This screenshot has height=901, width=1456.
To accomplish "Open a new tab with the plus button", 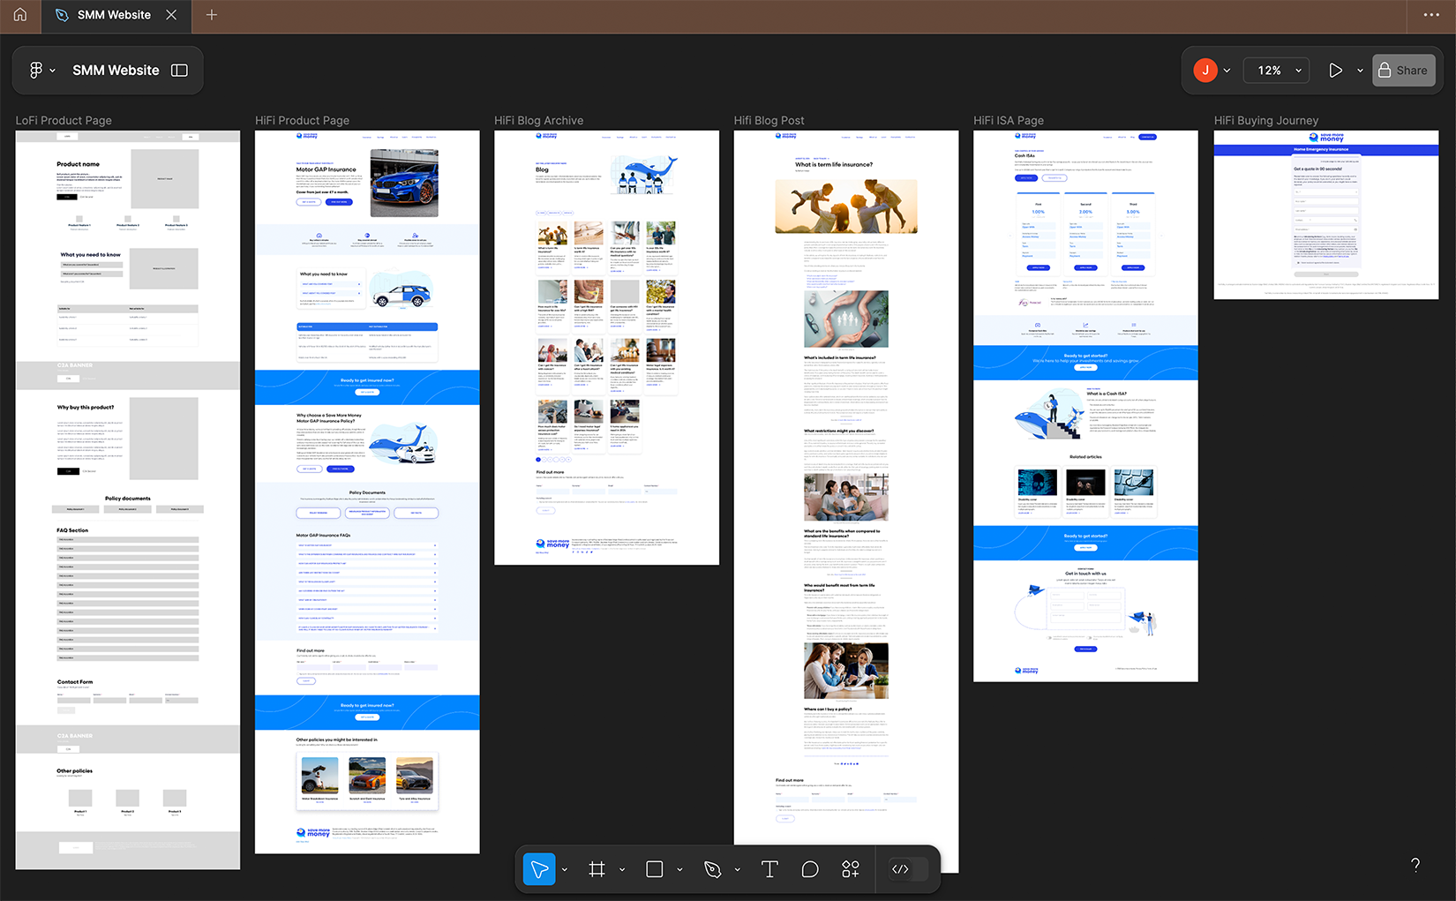I will 211,15.
